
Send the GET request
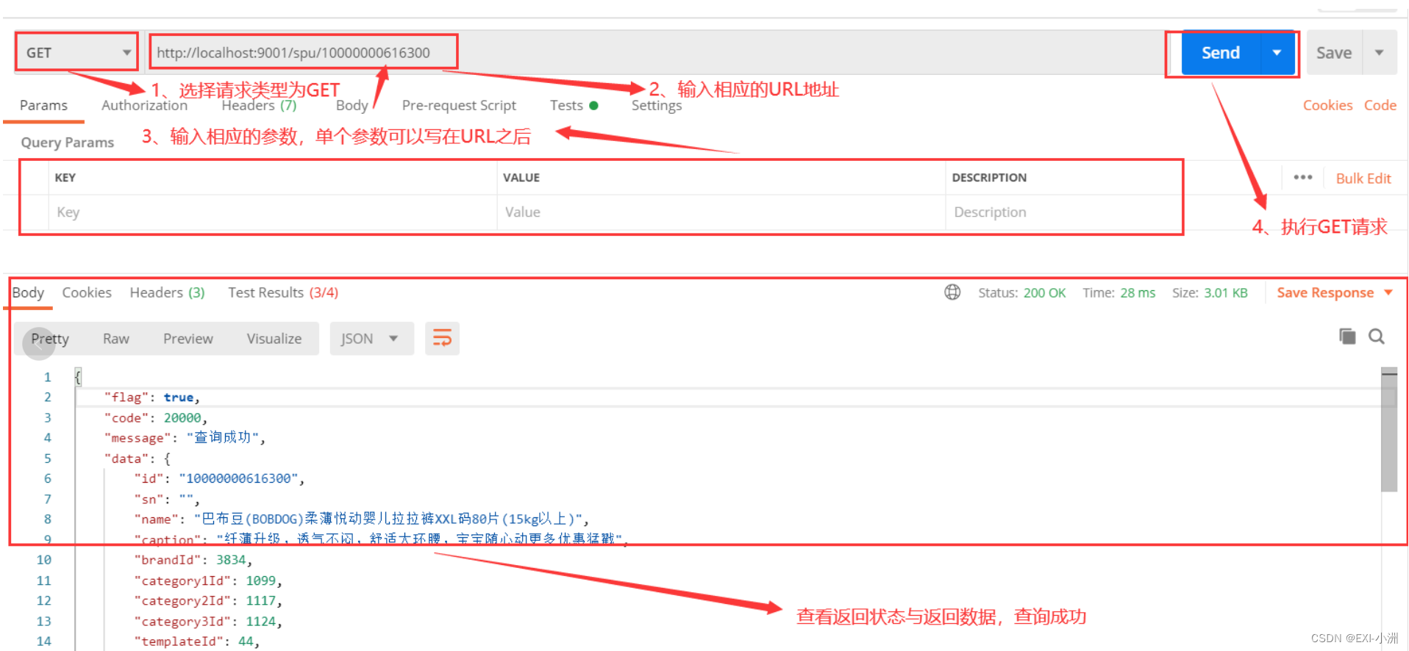tap(1221, 53)
